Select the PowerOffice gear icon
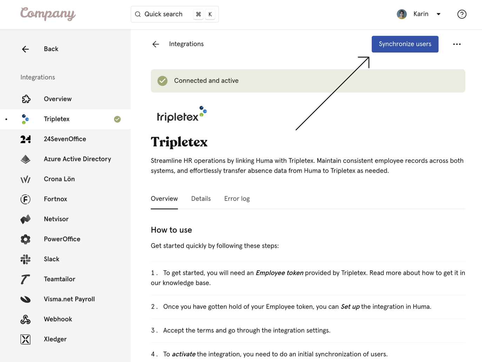 click(x=25, y=239)
